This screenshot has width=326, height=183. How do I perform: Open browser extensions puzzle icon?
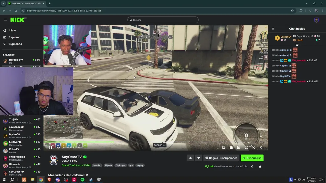click(301, 11)
